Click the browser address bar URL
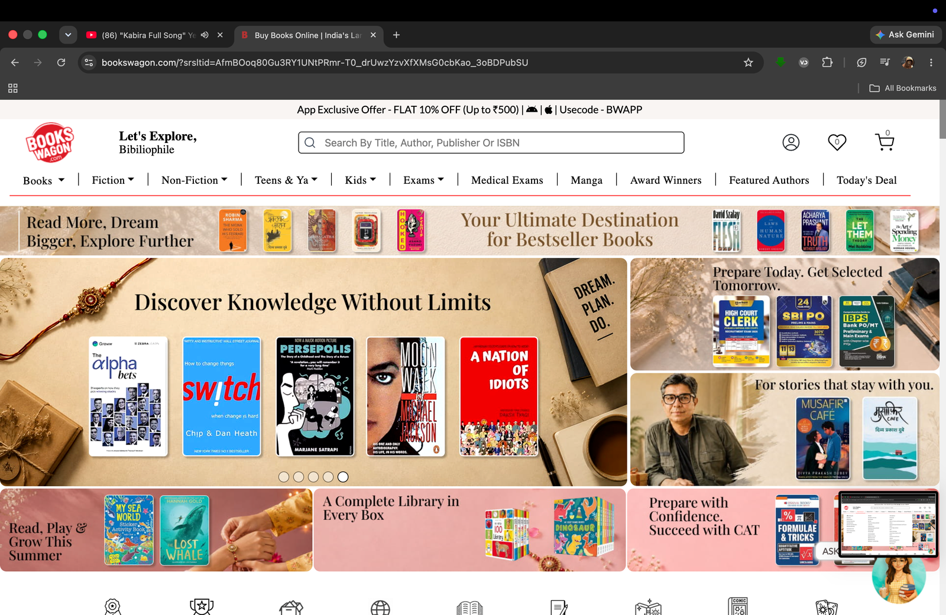 point(315,62)
